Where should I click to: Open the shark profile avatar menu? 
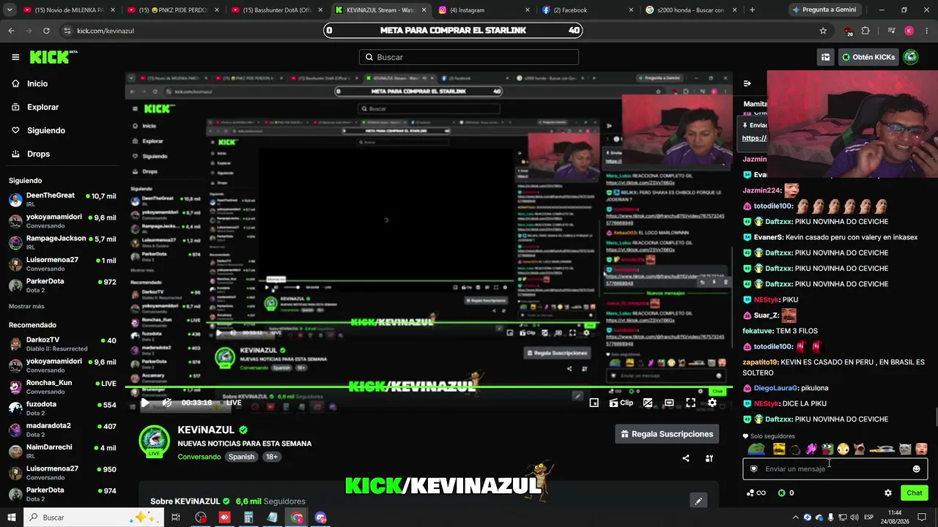[910, 57]
